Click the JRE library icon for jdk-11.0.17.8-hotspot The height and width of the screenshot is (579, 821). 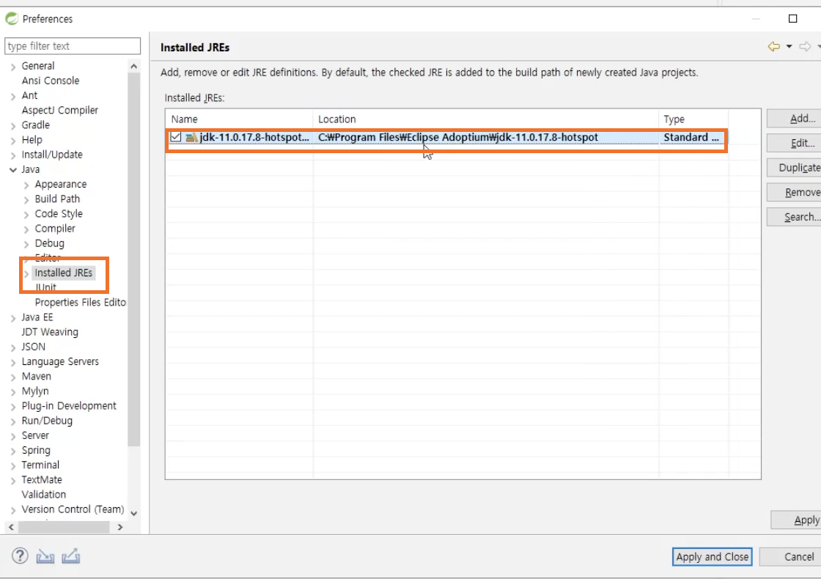[191, 137]
